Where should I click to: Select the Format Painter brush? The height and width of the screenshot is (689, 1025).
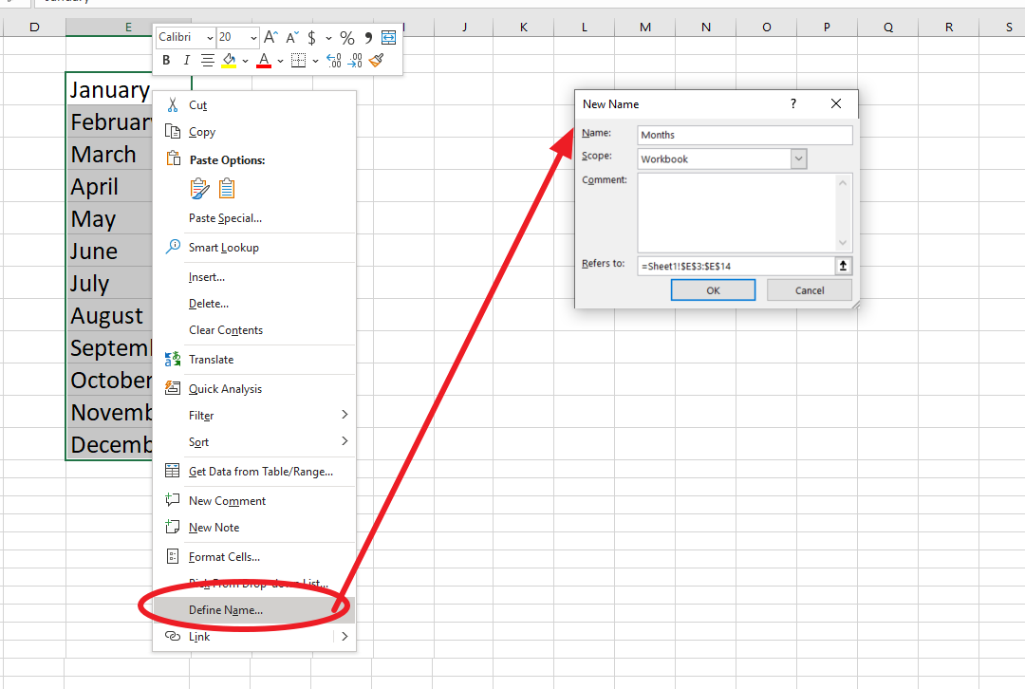click(376, 60)
